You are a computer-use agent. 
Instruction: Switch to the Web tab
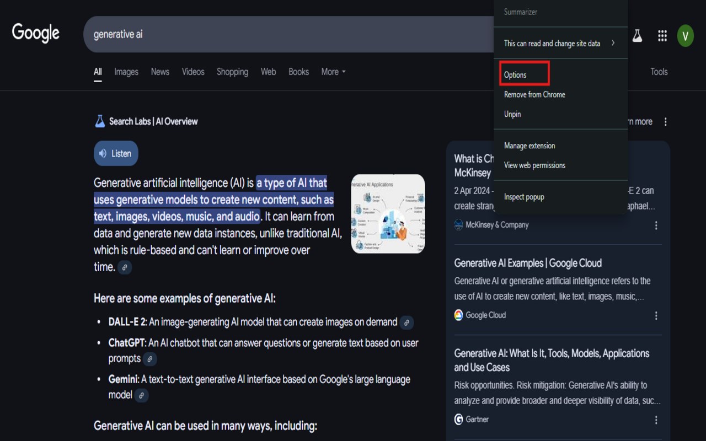click(268, 72)
